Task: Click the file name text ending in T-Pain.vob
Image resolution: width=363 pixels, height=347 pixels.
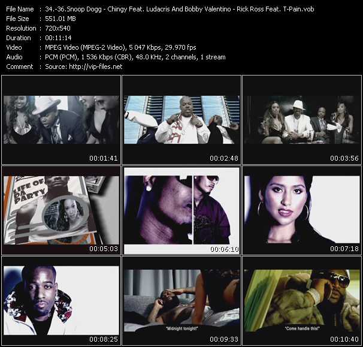Action: click(180, 9)
